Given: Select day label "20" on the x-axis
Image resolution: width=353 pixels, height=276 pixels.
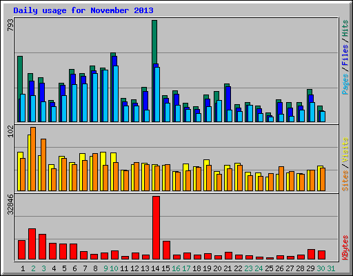Looking at the screenshot, I should point(217,268).
